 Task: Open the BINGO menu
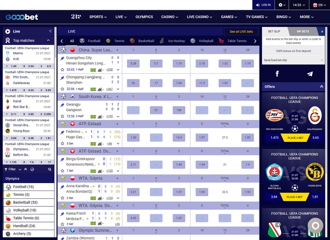coord(283,17)
